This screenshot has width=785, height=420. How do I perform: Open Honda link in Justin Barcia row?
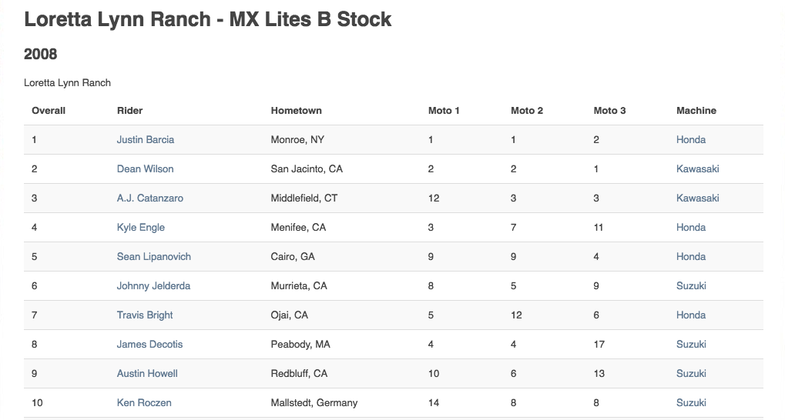(x=691, y=140)
